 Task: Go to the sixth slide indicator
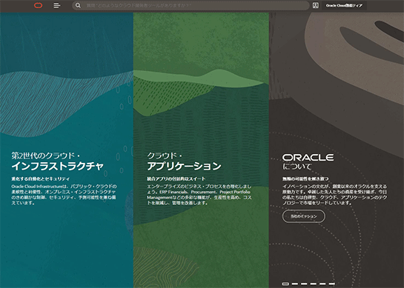[332, 284]
